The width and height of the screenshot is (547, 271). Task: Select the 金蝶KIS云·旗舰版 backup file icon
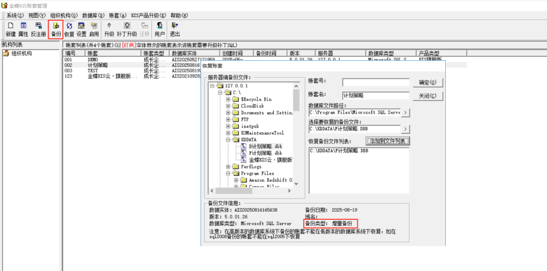(x=244, y=160)
